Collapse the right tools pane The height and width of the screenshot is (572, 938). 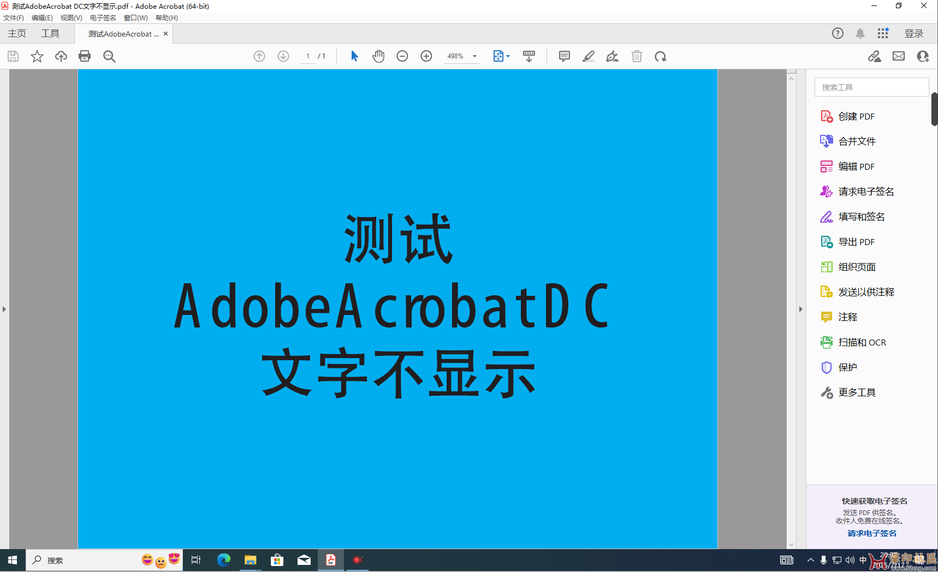click(800, 309)
